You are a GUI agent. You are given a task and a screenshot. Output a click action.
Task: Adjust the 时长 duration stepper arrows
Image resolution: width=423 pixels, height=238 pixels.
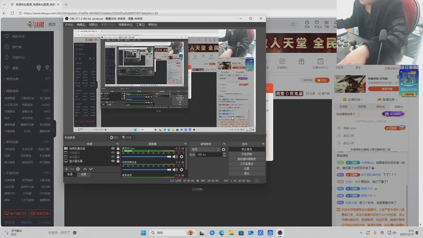pos(224,154)
